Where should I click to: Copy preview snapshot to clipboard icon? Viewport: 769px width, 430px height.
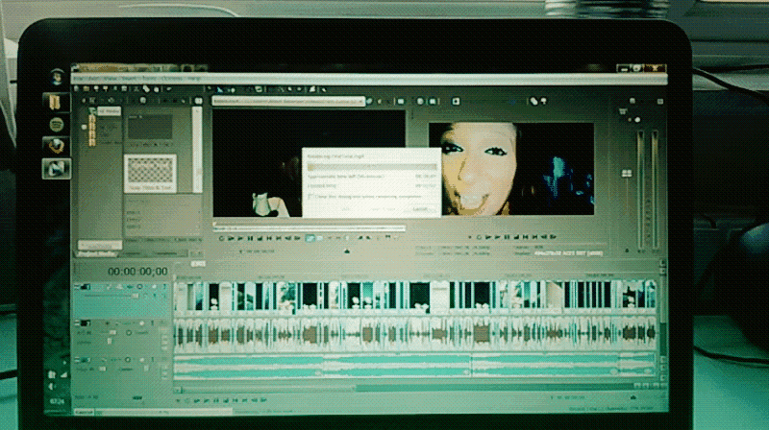tap(534, 101)
